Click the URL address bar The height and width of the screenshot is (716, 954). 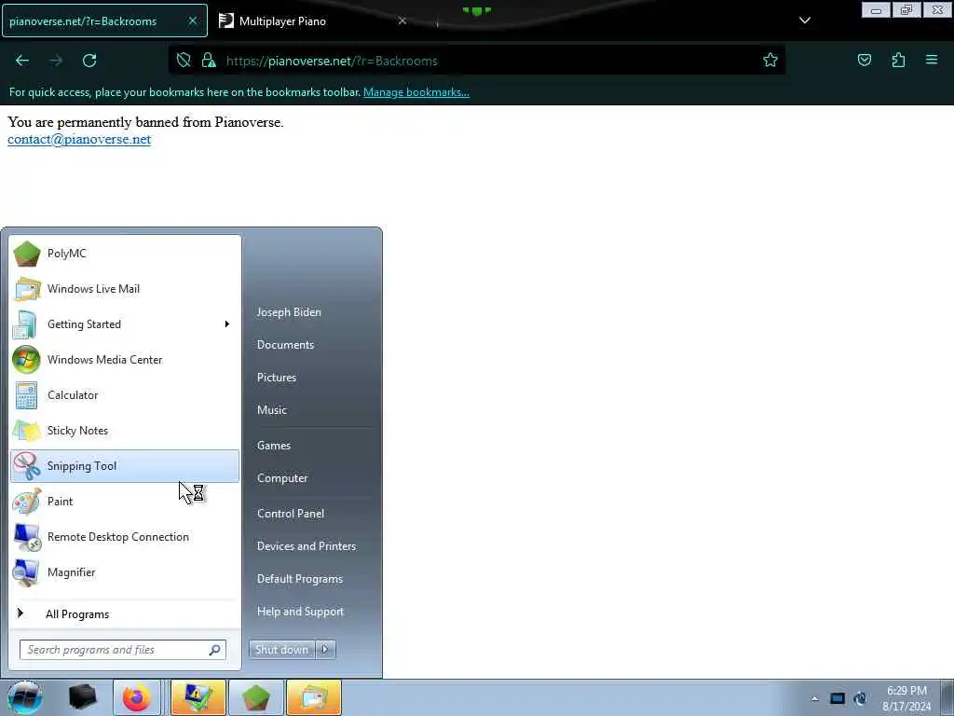(476, 61)
